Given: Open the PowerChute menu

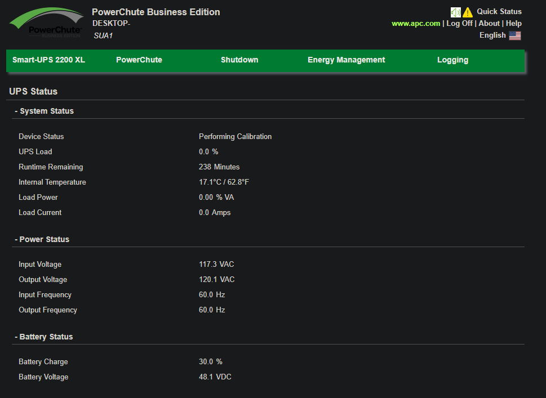Looking at the screenshot, I should (x=139, y=60).
